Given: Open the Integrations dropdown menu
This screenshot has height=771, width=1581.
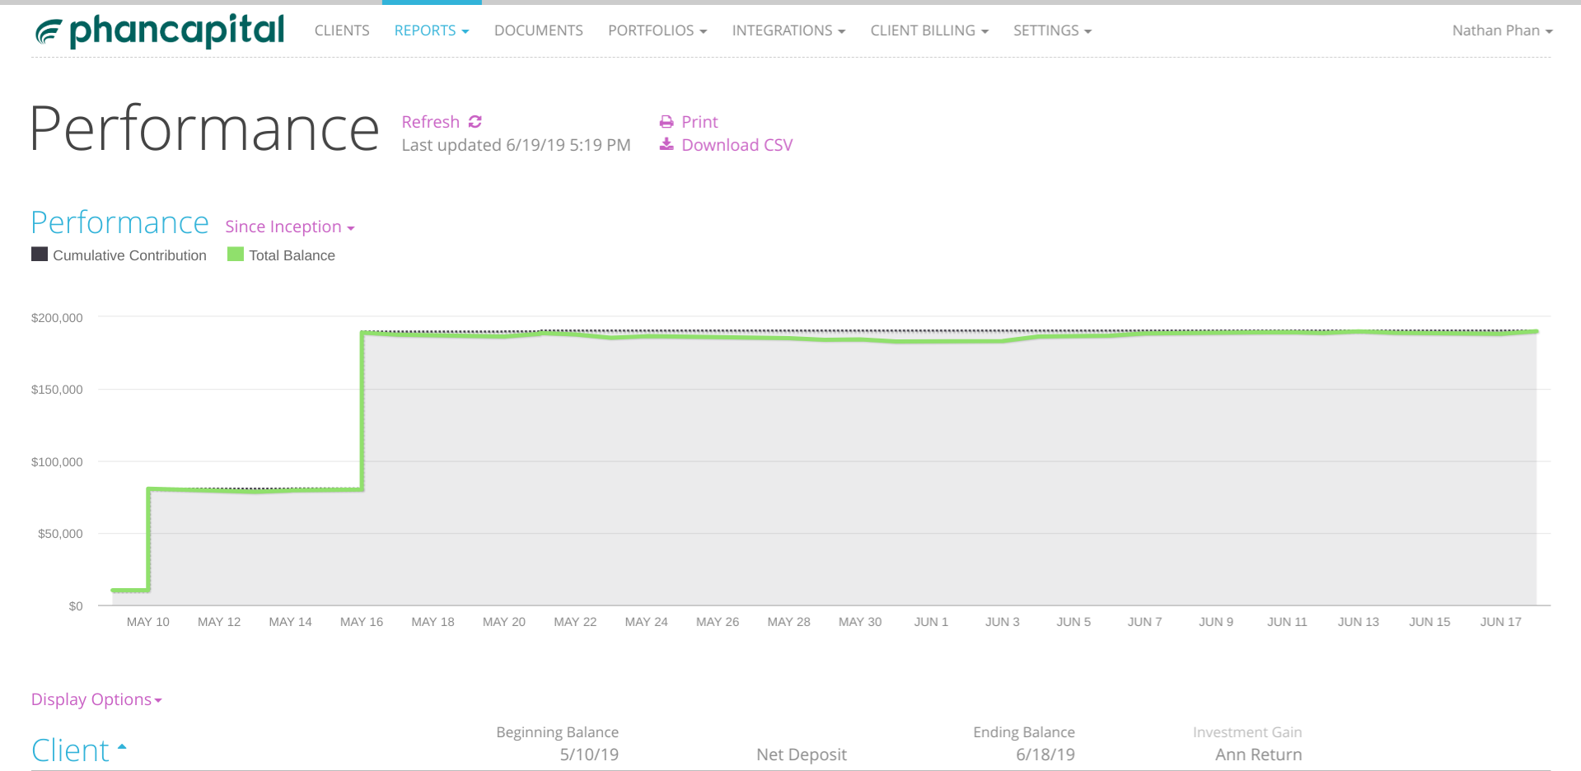Looking at the screenshot, I should click(x=788, y=30).
